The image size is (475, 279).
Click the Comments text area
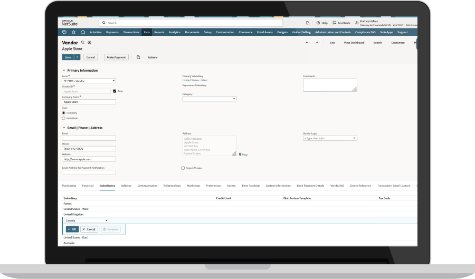[330, 85]
